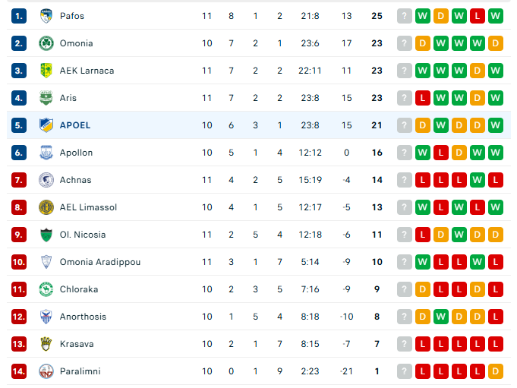Viewport: 517px width, 388px height.
Task: Open the Chloraka team link
Action: tap(78, 289)
